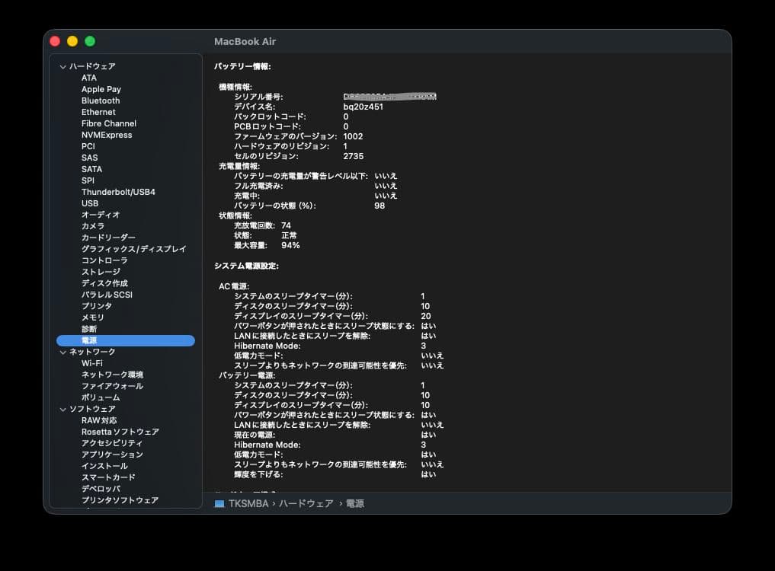Screen dimensions: 775x571
Task: Select Bluetooth in the sidebar
Action: [x=101, y=100]
